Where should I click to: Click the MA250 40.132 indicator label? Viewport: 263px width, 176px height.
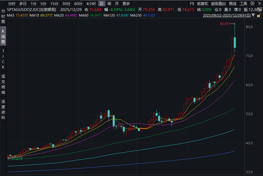(x=143, y=15)
